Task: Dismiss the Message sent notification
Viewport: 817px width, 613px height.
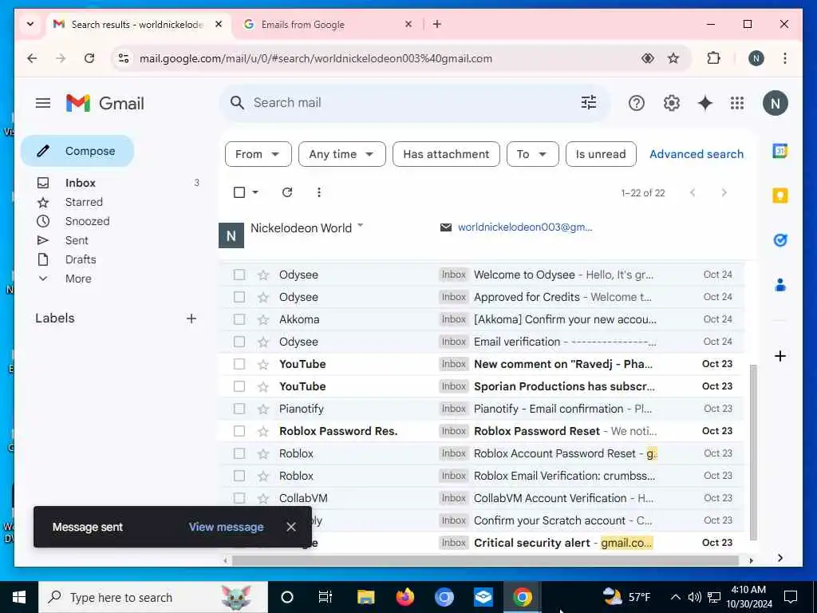Action: click(290, 527)
